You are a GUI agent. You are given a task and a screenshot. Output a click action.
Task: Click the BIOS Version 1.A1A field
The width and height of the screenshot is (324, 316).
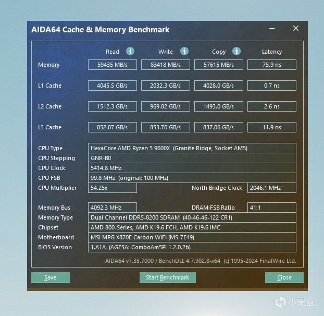tap(192, 247)
